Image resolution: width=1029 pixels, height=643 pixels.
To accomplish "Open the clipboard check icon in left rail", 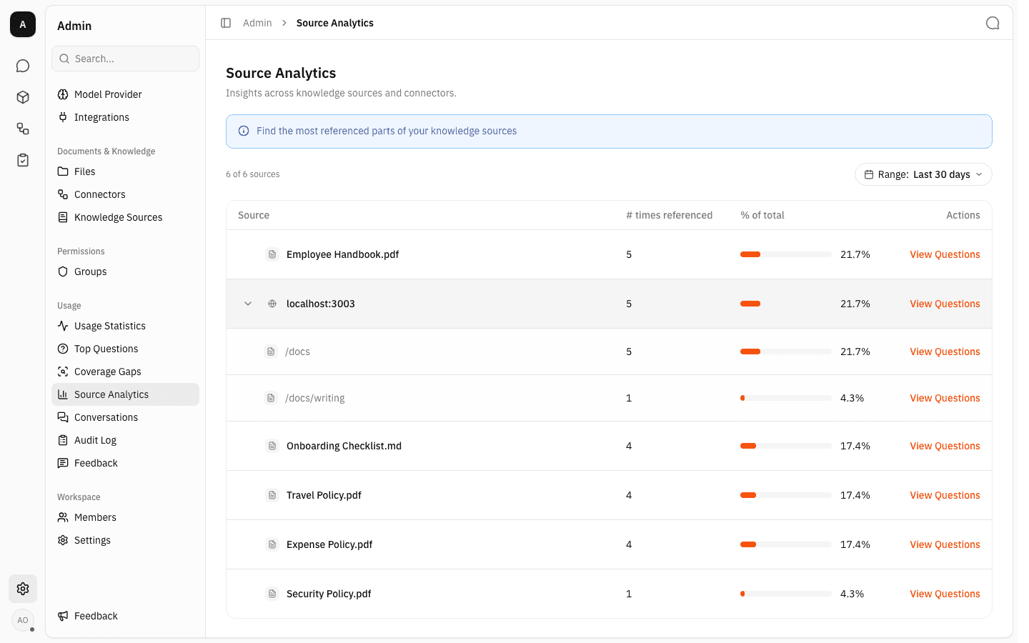I will pos(23,160).
